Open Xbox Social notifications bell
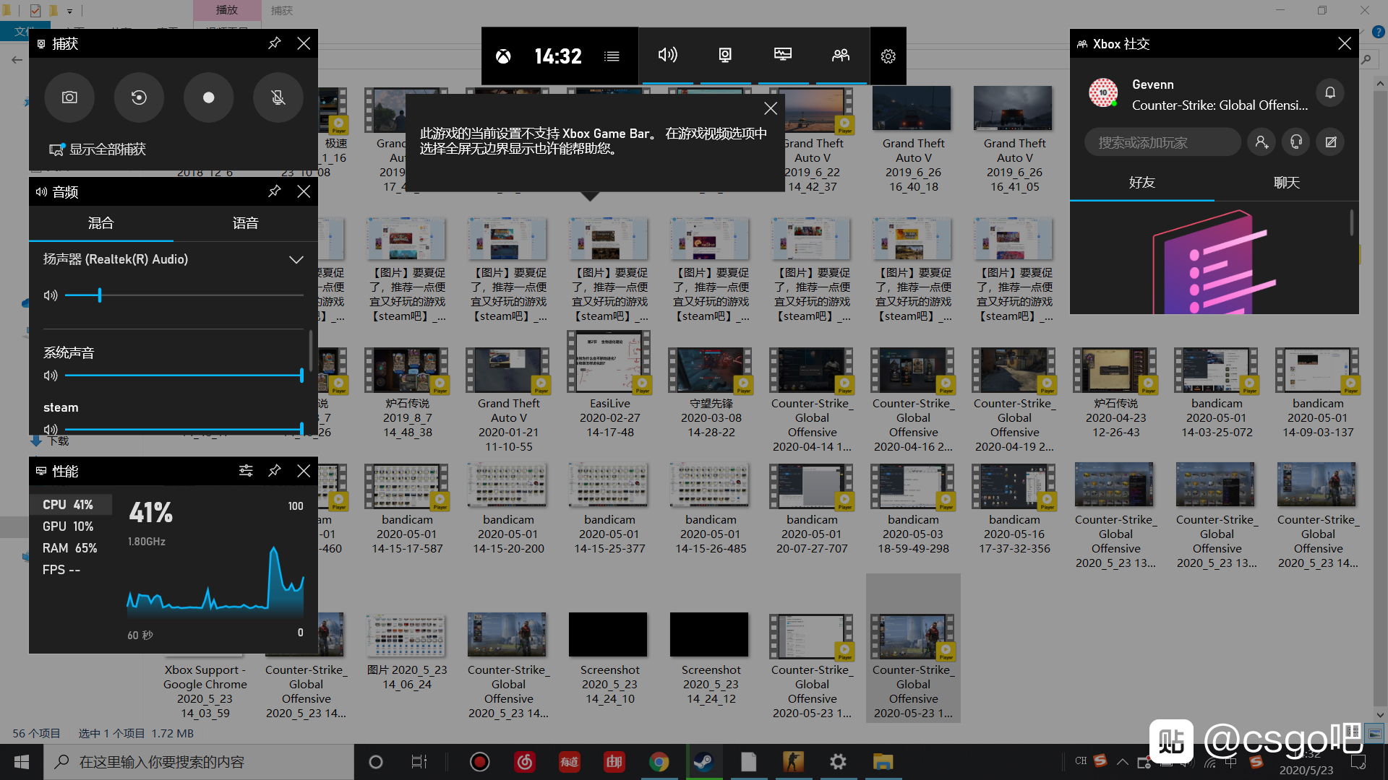The image size is (1388, 780). click(1330, 92)
